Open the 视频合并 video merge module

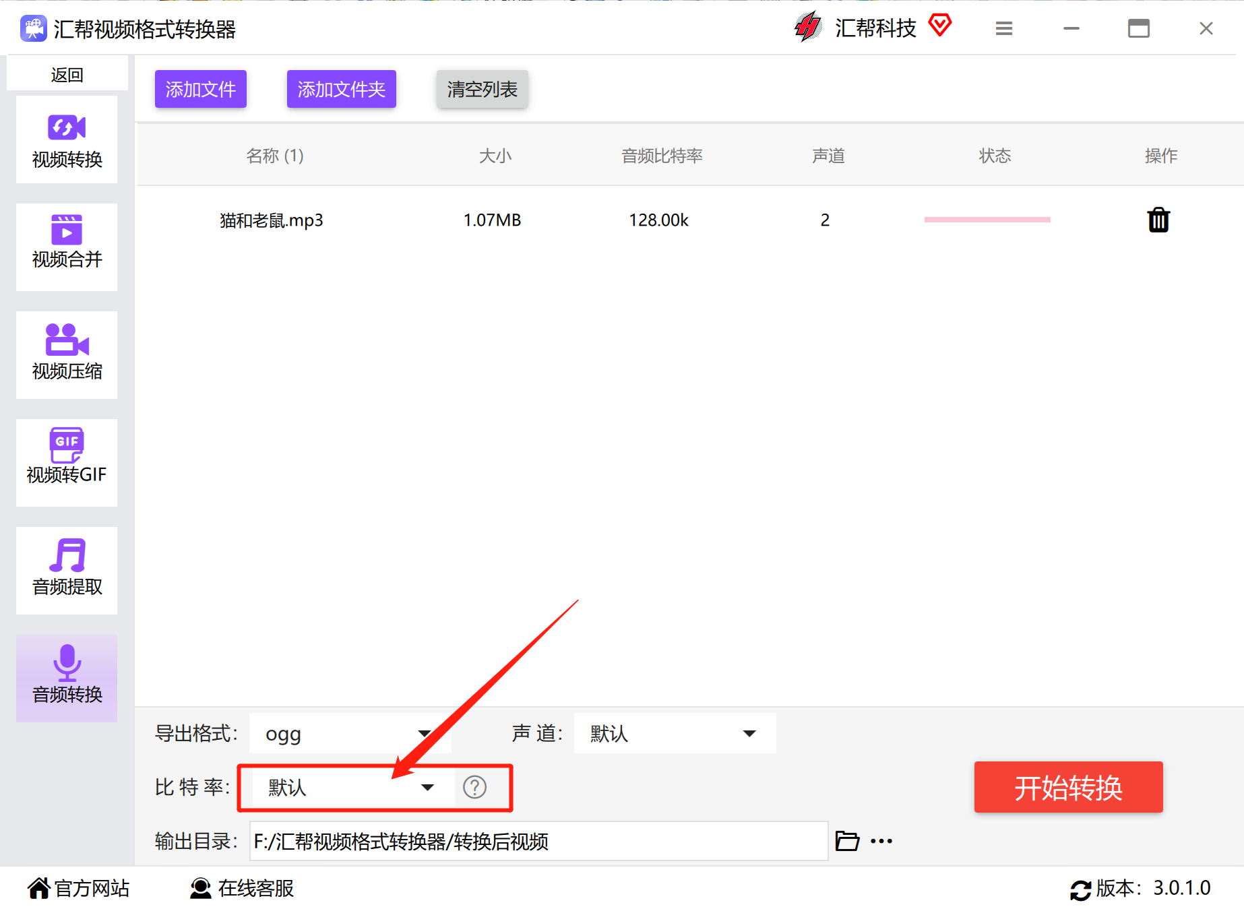(67, 247)
